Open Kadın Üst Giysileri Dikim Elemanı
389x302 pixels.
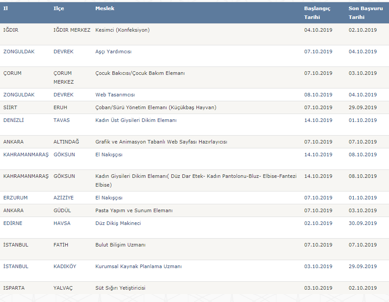point(136,120)
